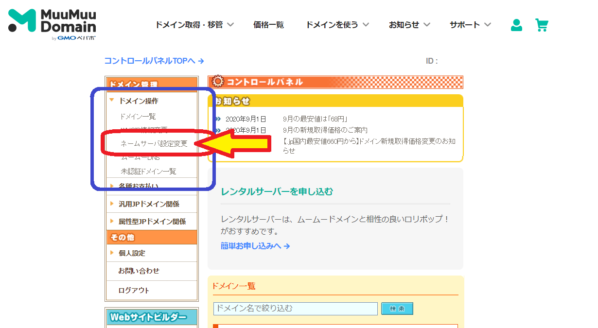Image resolution: width=598 pixels, height=328 pixels.
Task: Collapse the ドメイン操作 sidebar section
Action: coord(138,101)
